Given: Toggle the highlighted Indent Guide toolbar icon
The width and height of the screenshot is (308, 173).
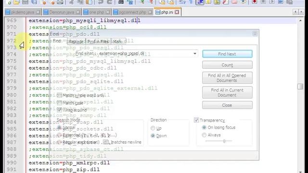Looking at the screenshot, I should 200,2.
